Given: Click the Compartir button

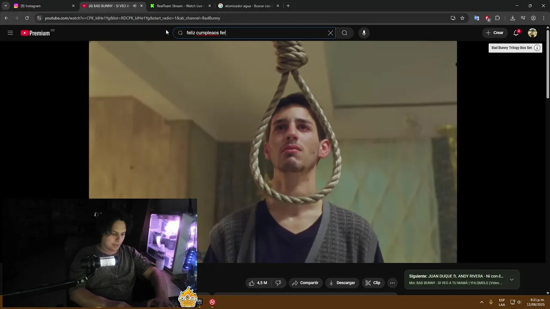Looking at the screenshot, I should [x=306, y=283].
